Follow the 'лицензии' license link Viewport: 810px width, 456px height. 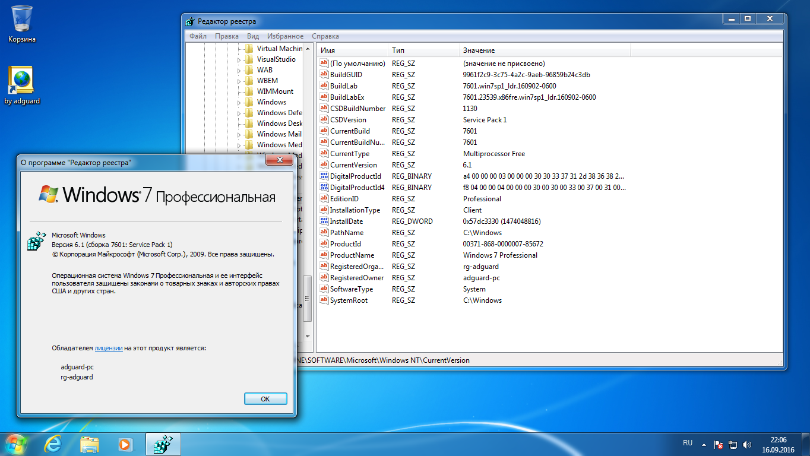coord(109,348)
